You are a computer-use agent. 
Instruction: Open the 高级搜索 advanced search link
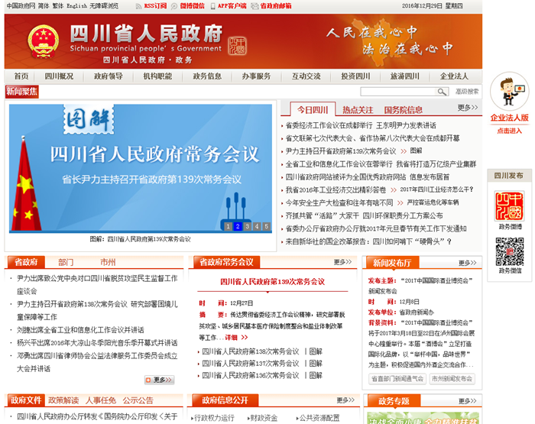(467, 92)
